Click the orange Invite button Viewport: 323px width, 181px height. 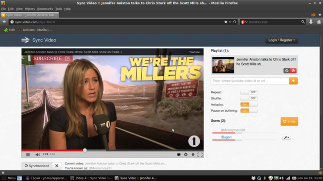pos(289,121)
